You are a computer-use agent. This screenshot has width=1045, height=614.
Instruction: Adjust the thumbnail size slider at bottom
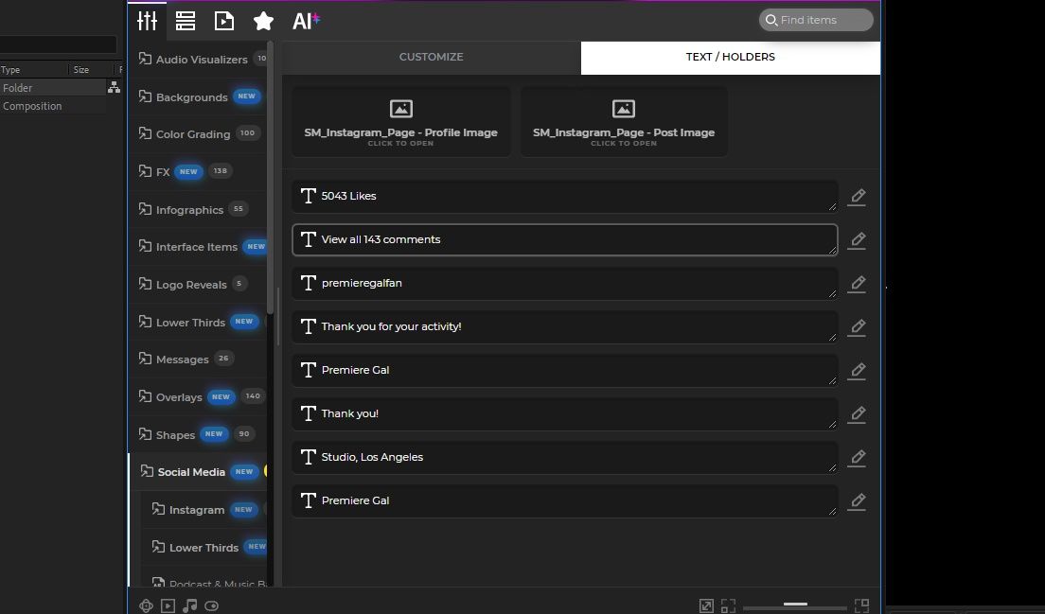click(795, 605)
